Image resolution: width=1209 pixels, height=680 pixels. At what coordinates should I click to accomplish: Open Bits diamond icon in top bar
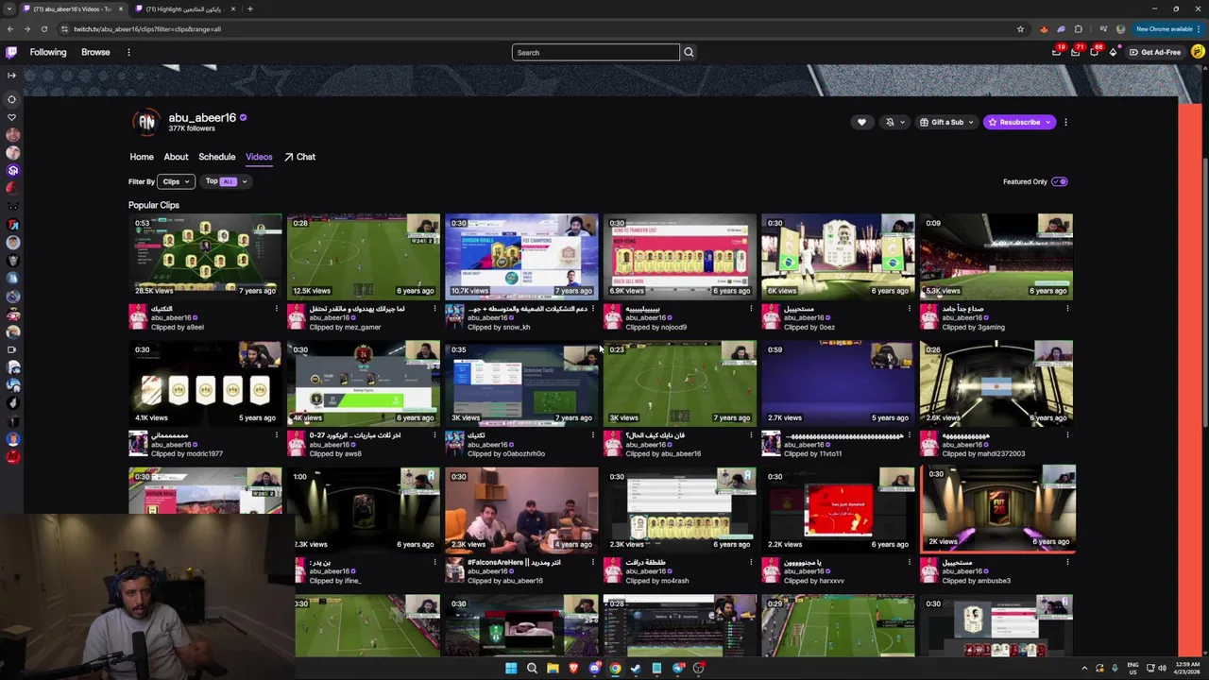click(1113, 52)
